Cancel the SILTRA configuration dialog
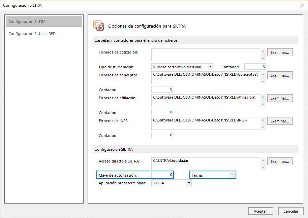 click(x=291, y=211)
